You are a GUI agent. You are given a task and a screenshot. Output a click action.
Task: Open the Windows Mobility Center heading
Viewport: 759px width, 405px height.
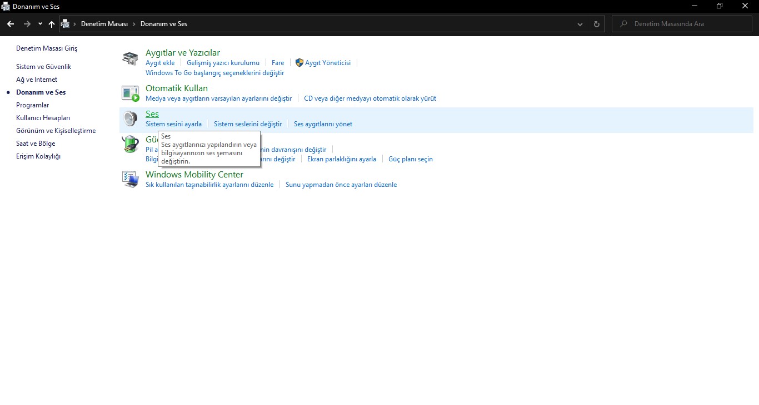pyautogui.click(x=194, y=175)
